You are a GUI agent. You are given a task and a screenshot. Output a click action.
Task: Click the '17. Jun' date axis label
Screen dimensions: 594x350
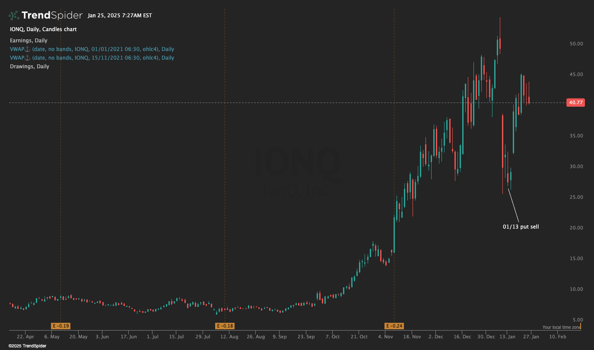[x=129, y=337]
